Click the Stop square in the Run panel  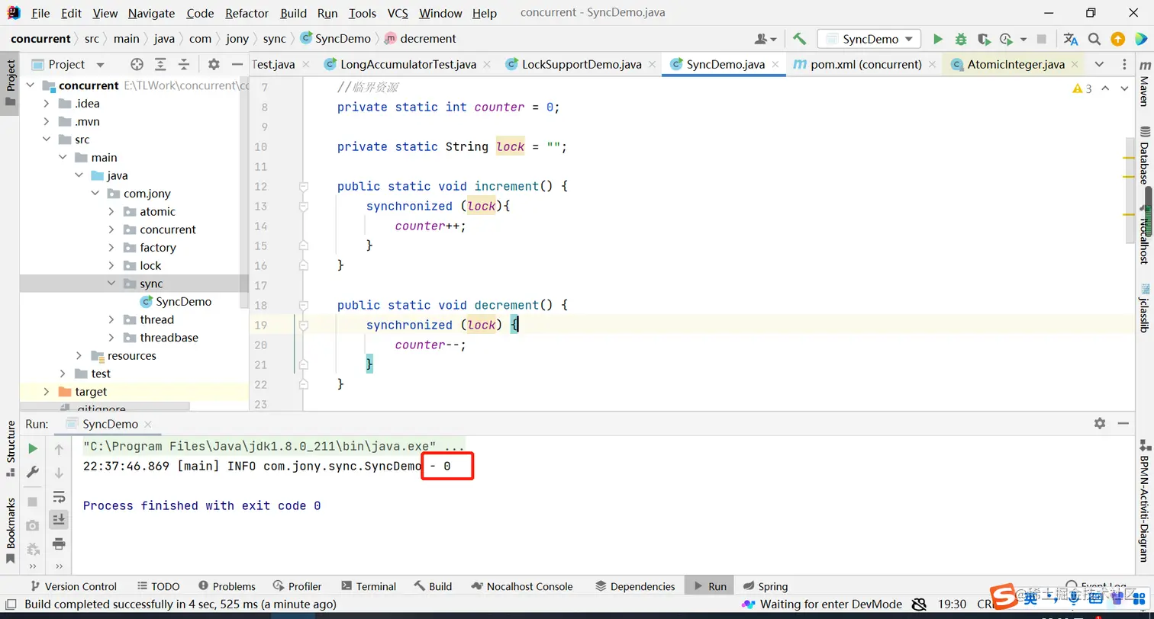coord(33,502)
